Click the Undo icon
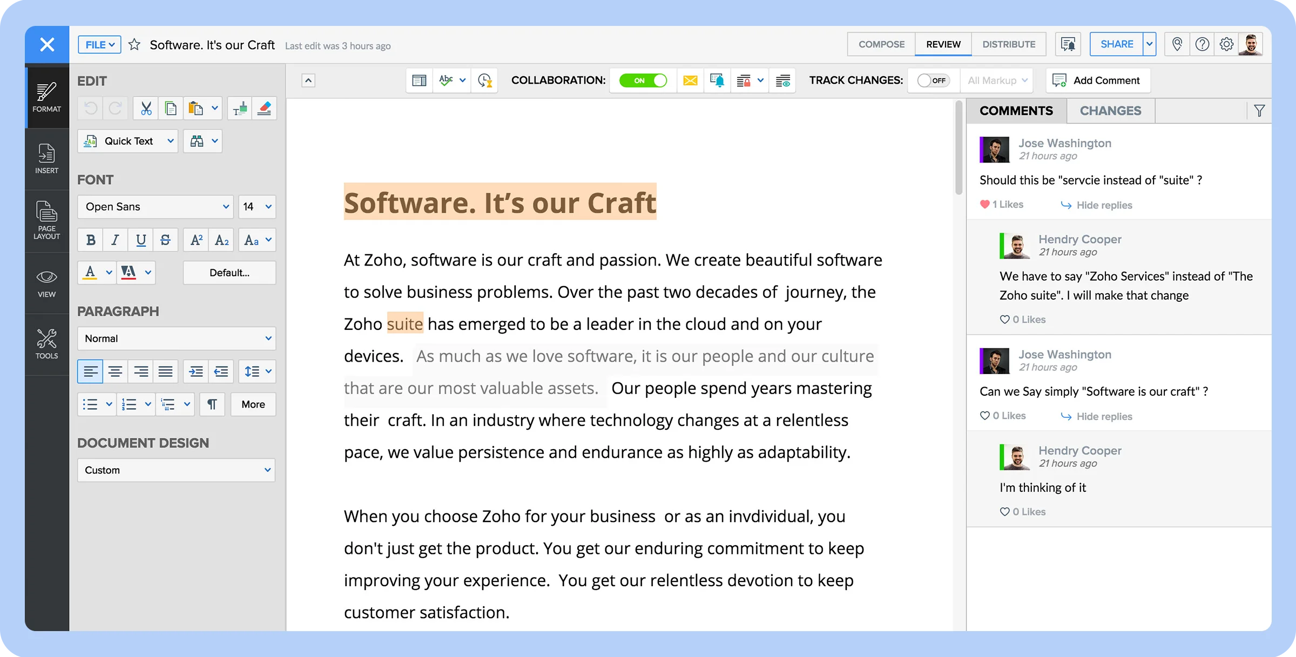Screen dimensions: 1296x657 click(x=91, y=109)
